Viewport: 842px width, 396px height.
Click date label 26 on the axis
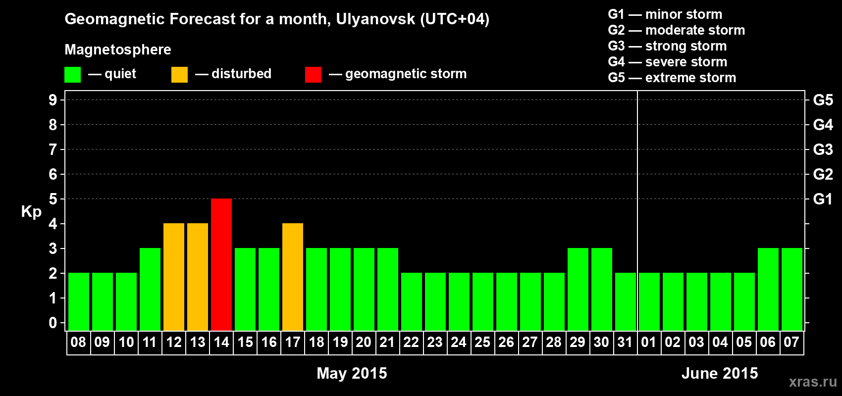pyautogui.click(x=506, y=342)
